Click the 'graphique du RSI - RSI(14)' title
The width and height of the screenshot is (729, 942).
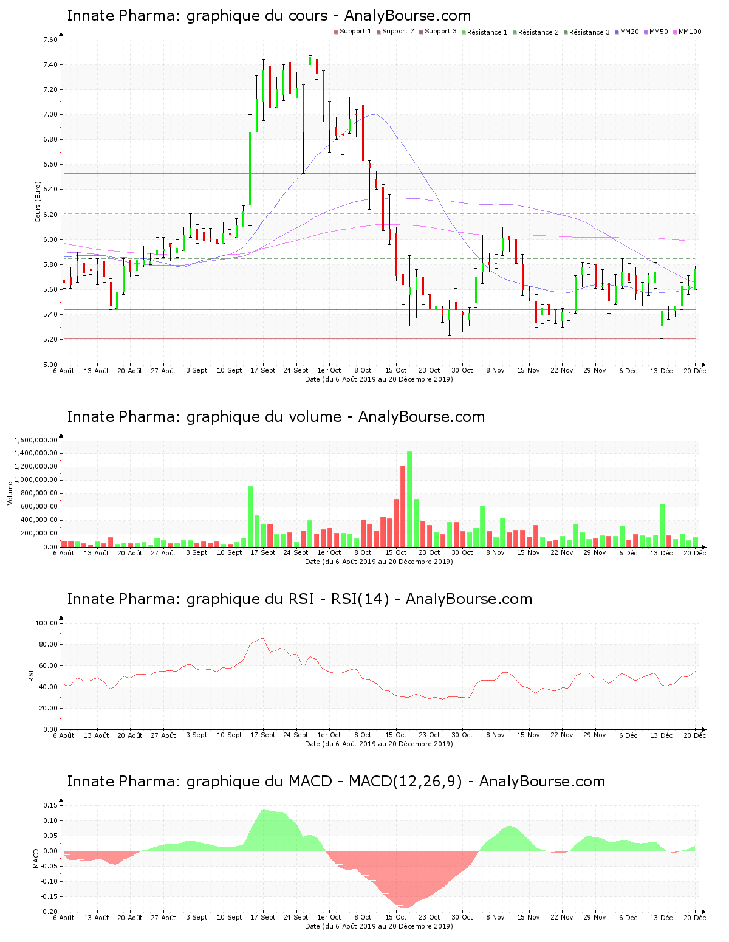299,599
